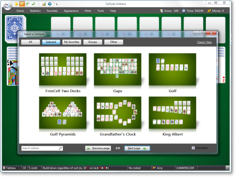Click the clock icon beside the Time display
236x177 pixels.
(184, 10)
